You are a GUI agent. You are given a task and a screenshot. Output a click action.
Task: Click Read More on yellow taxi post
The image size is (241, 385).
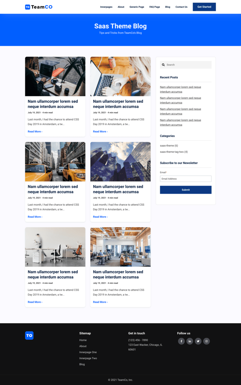click(35, 217)
